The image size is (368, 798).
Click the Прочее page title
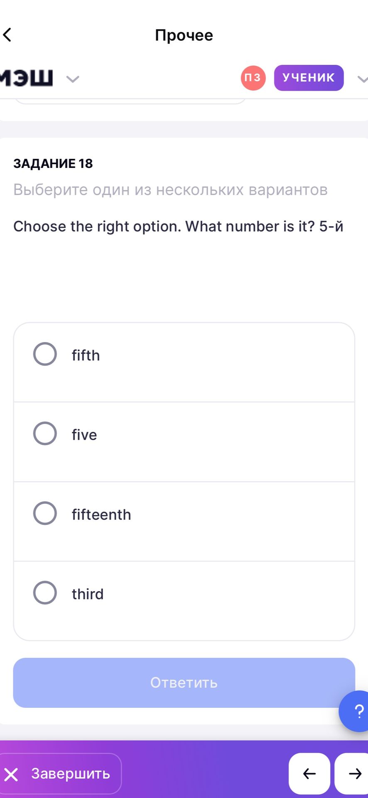pos(184,35)
